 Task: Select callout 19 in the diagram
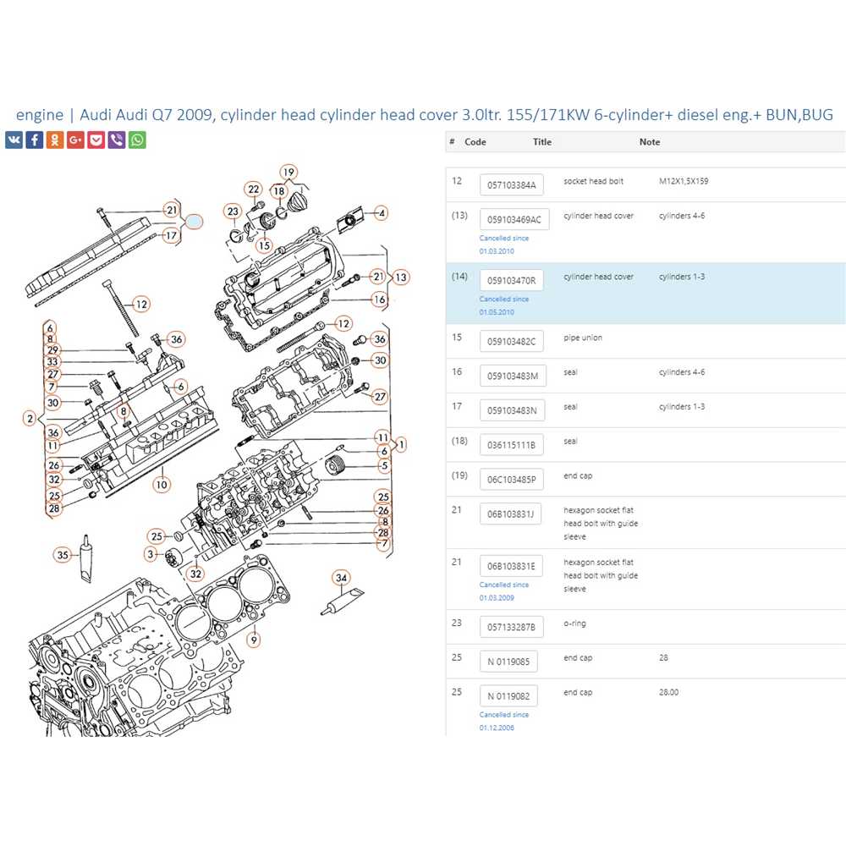pos(288,172)
